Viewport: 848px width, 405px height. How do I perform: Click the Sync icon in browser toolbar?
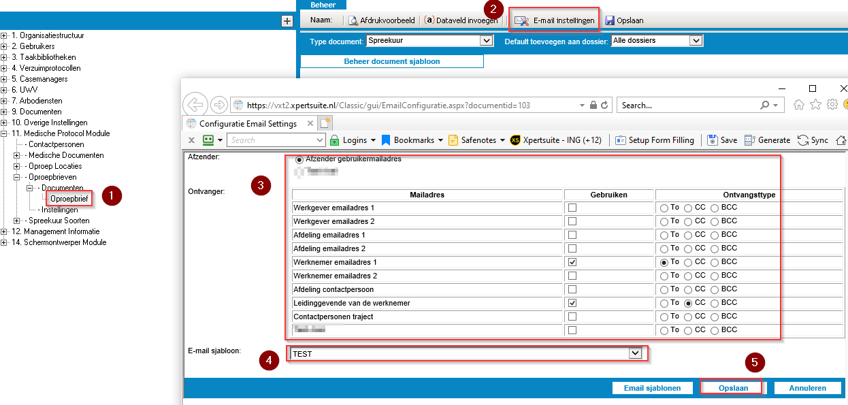click(x=803, y=140)
